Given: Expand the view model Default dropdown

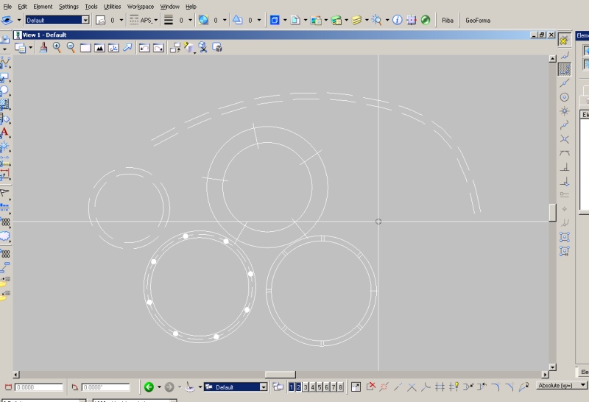Looking at the screenshot, I should (x=264, y=387).
